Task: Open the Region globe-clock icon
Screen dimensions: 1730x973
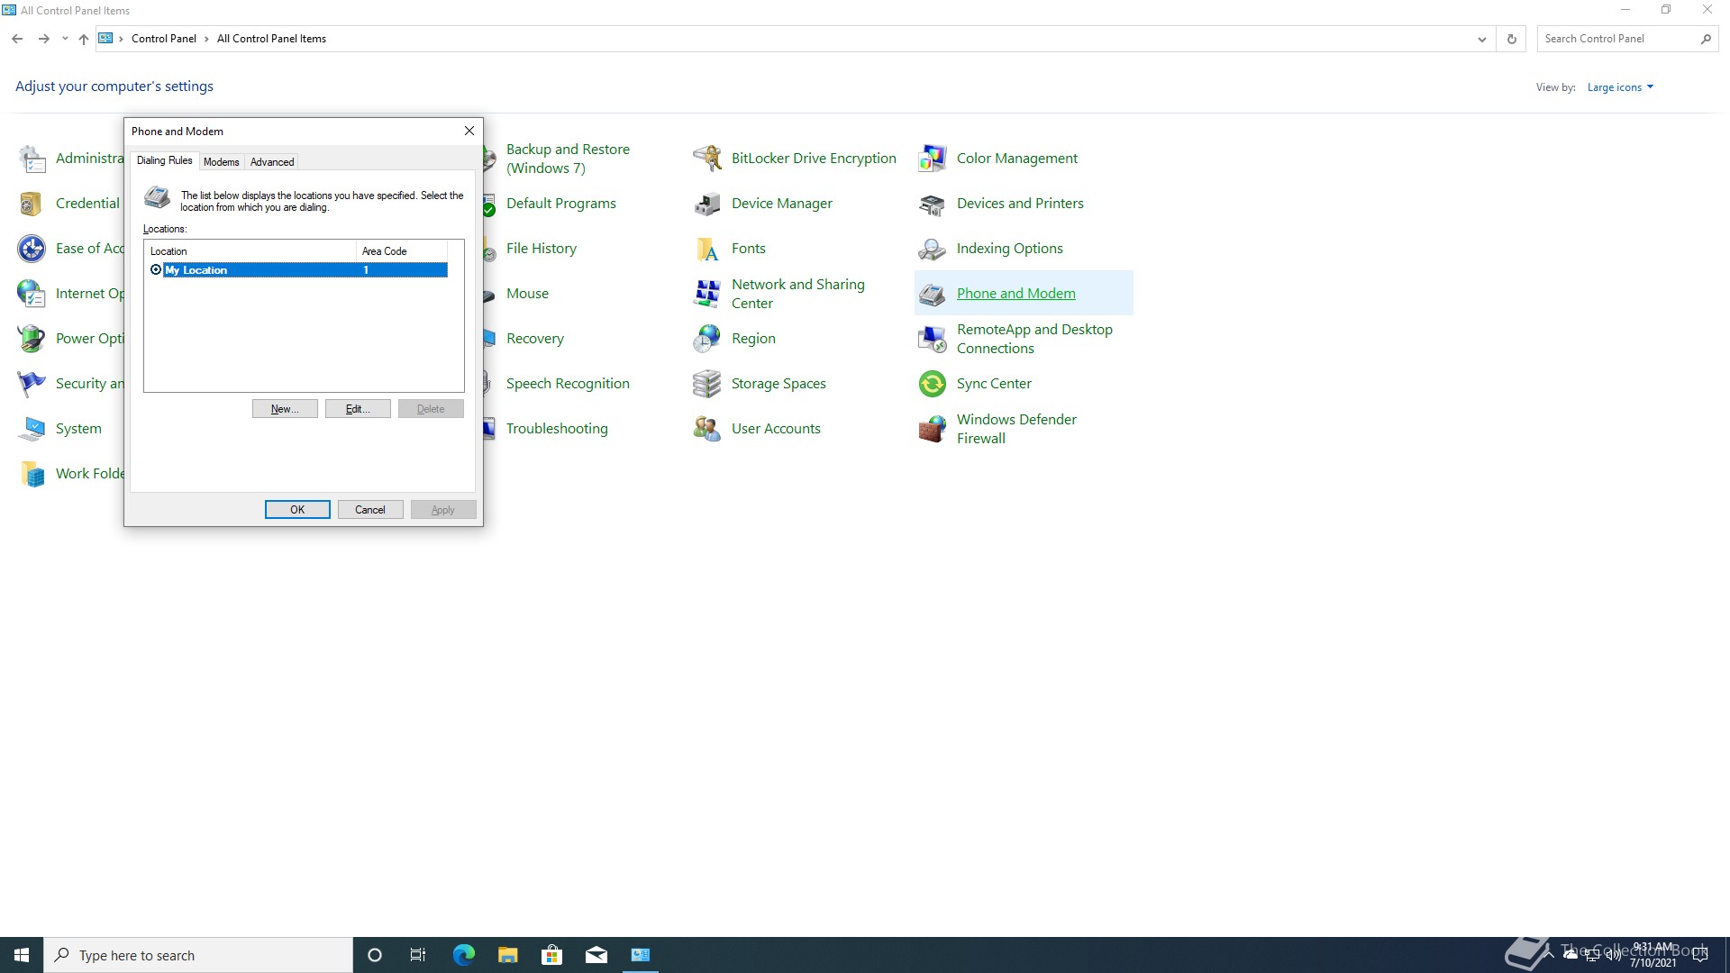Action: pyautogui.click(x=707, y=339)
